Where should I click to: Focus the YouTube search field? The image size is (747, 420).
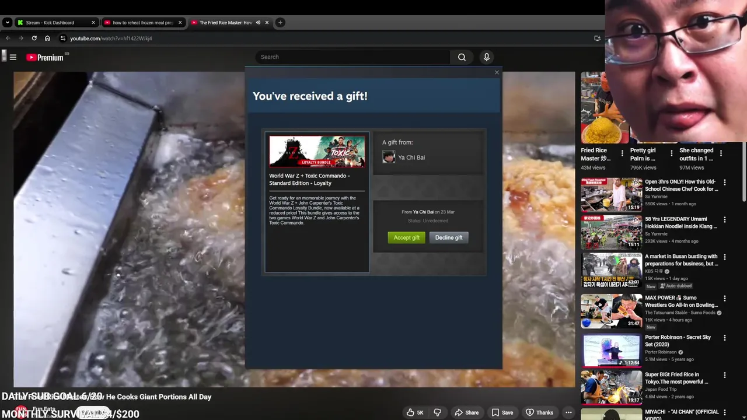[352, 57]
